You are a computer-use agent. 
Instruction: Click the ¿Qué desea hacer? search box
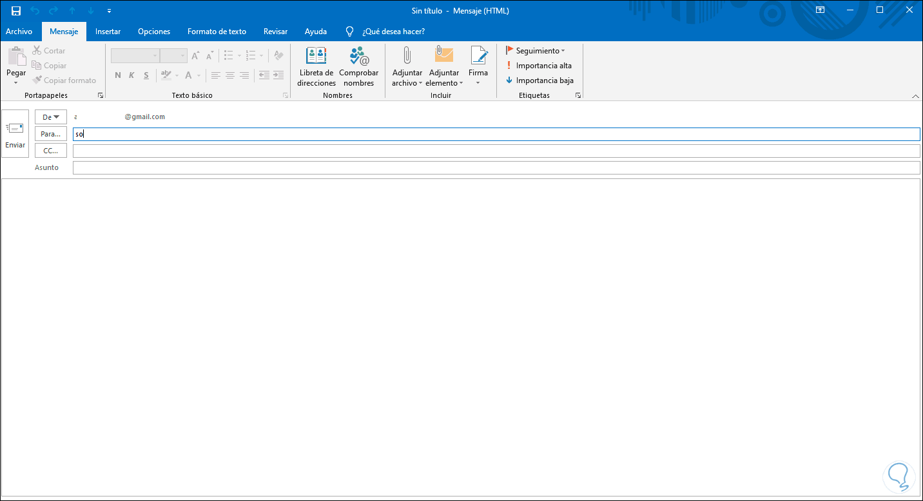point(393,32)
